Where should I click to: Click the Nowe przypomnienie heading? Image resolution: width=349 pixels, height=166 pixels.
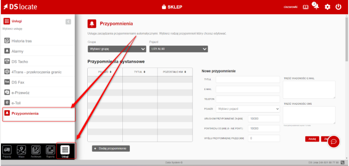pos(218,71)
